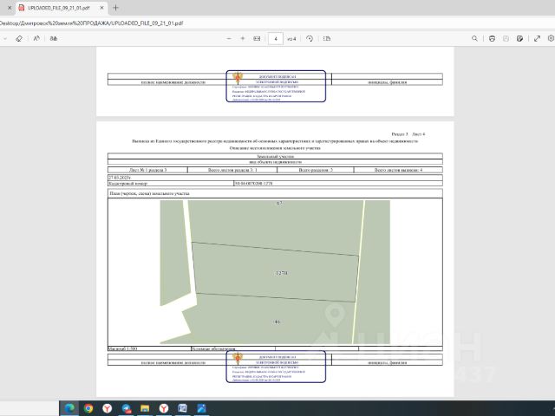555x416 pixels.
Task: Zoom out with the minus icon
Action: click(x=229, y=38)
